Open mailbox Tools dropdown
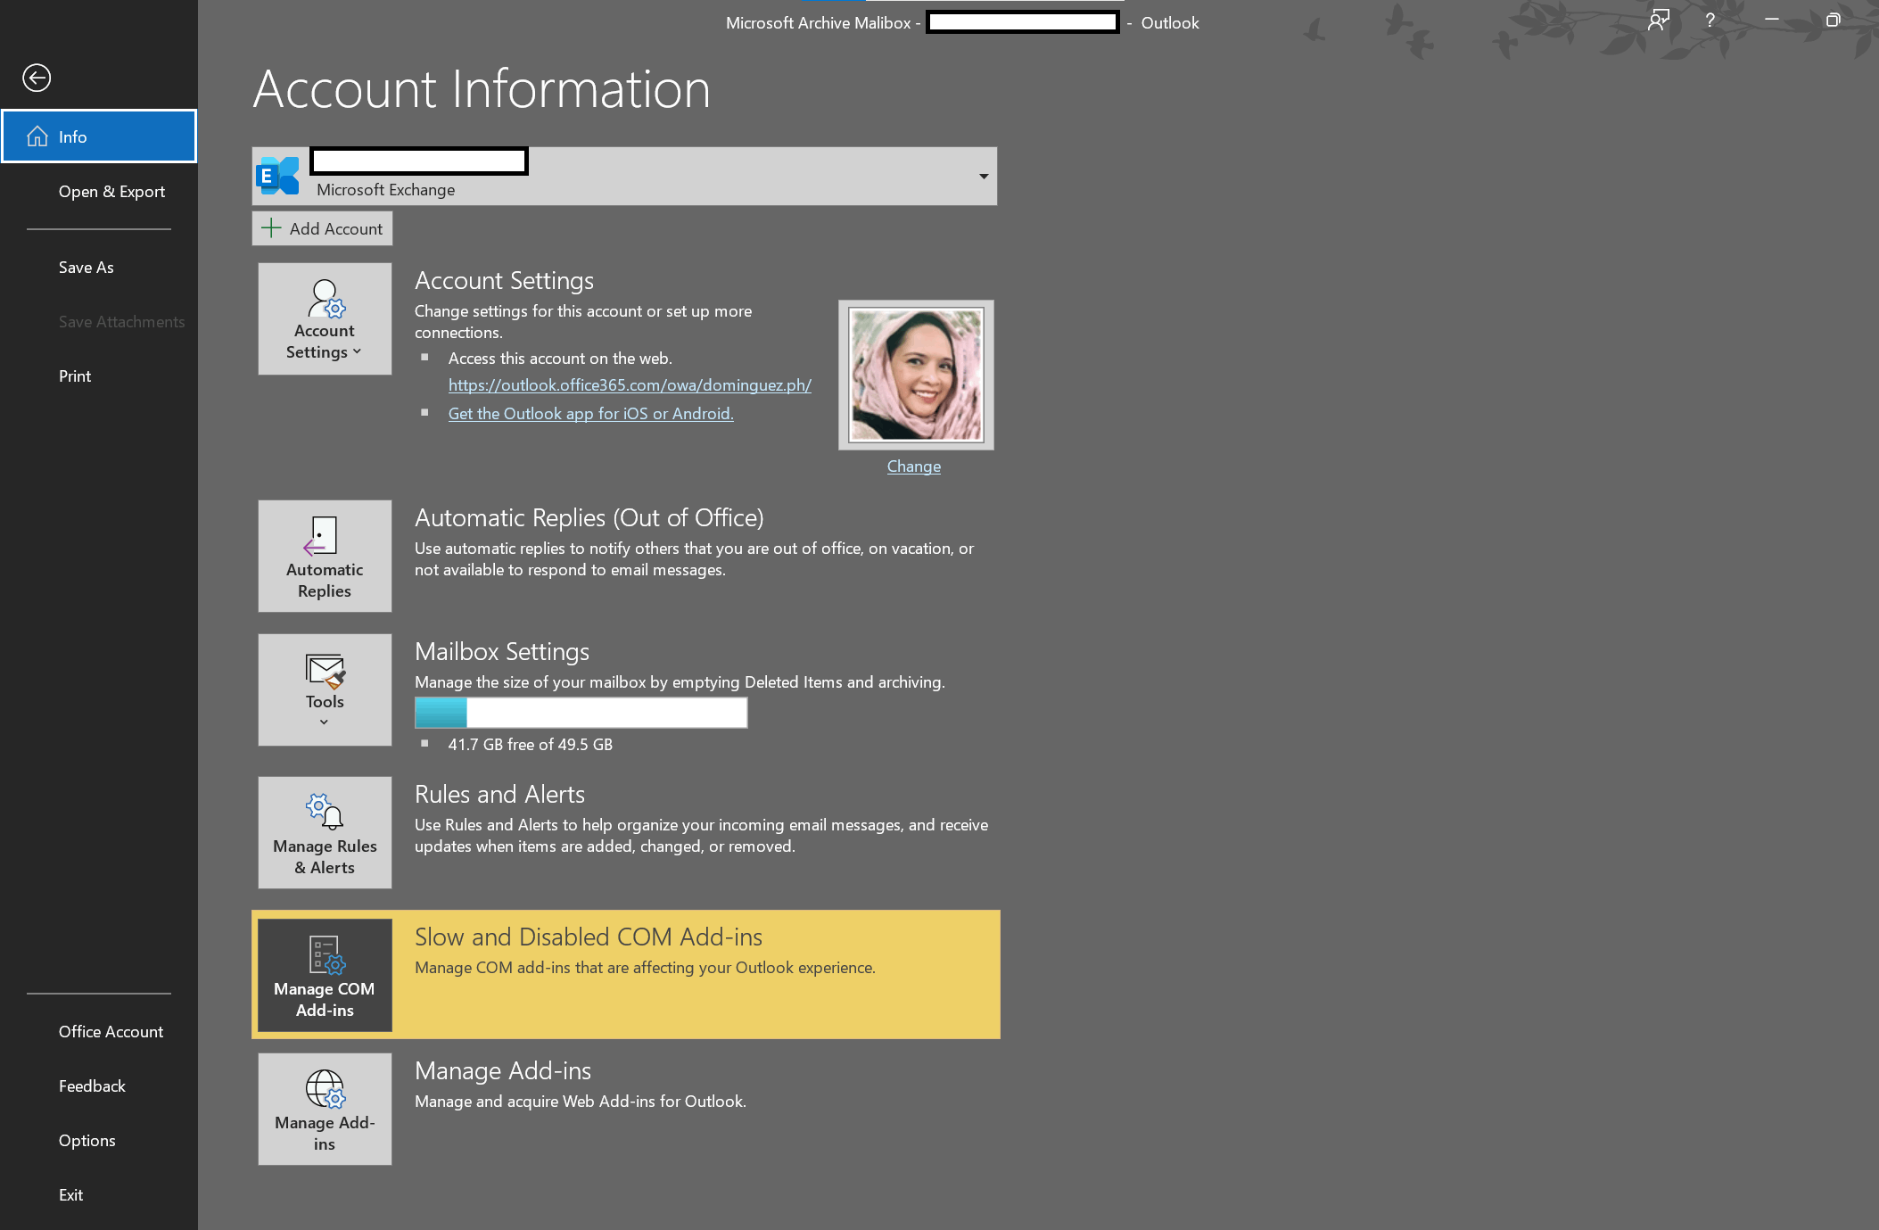This screenshot has width=1879, height=1230. click(325, 689)
